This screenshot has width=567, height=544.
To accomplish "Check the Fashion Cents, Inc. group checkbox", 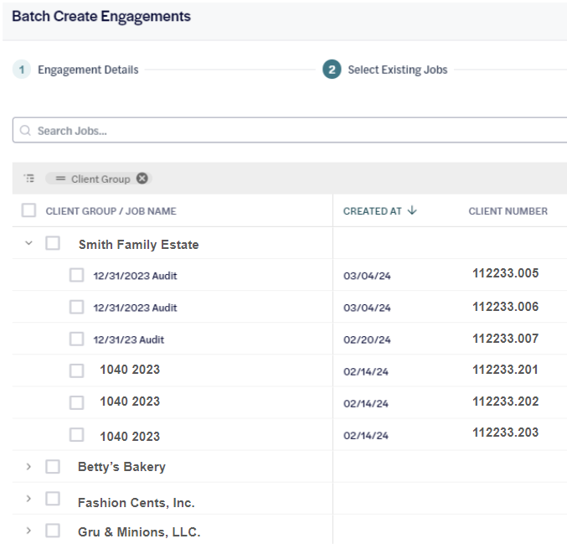I will 53,499.
